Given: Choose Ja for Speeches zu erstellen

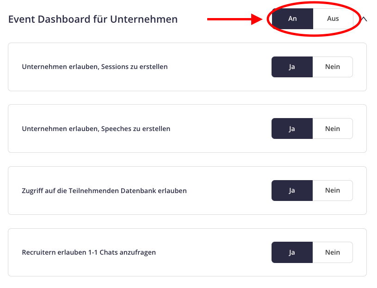Looking at the screenshot, I should coord(292,128).
